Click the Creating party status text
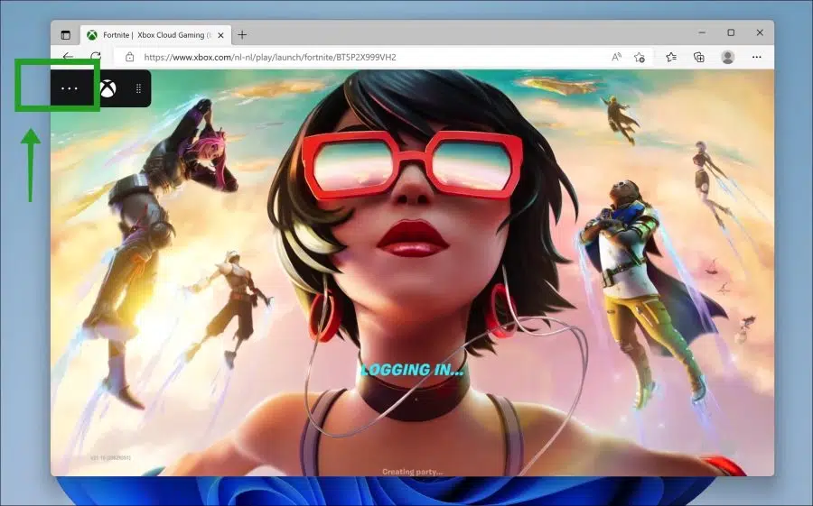Screen dimensions: 813x506 [412, 472]
